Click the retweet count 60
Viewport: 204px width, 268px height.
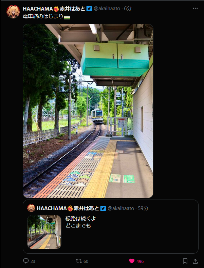[86, 261]
